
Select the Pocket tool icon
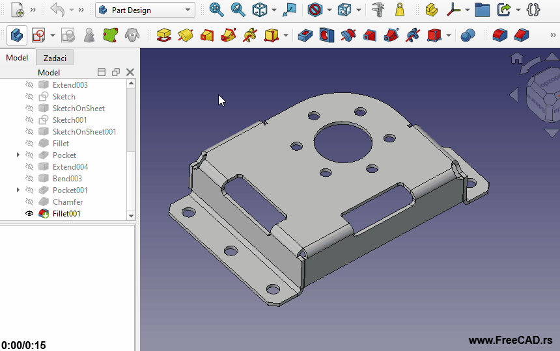(305, 35)
